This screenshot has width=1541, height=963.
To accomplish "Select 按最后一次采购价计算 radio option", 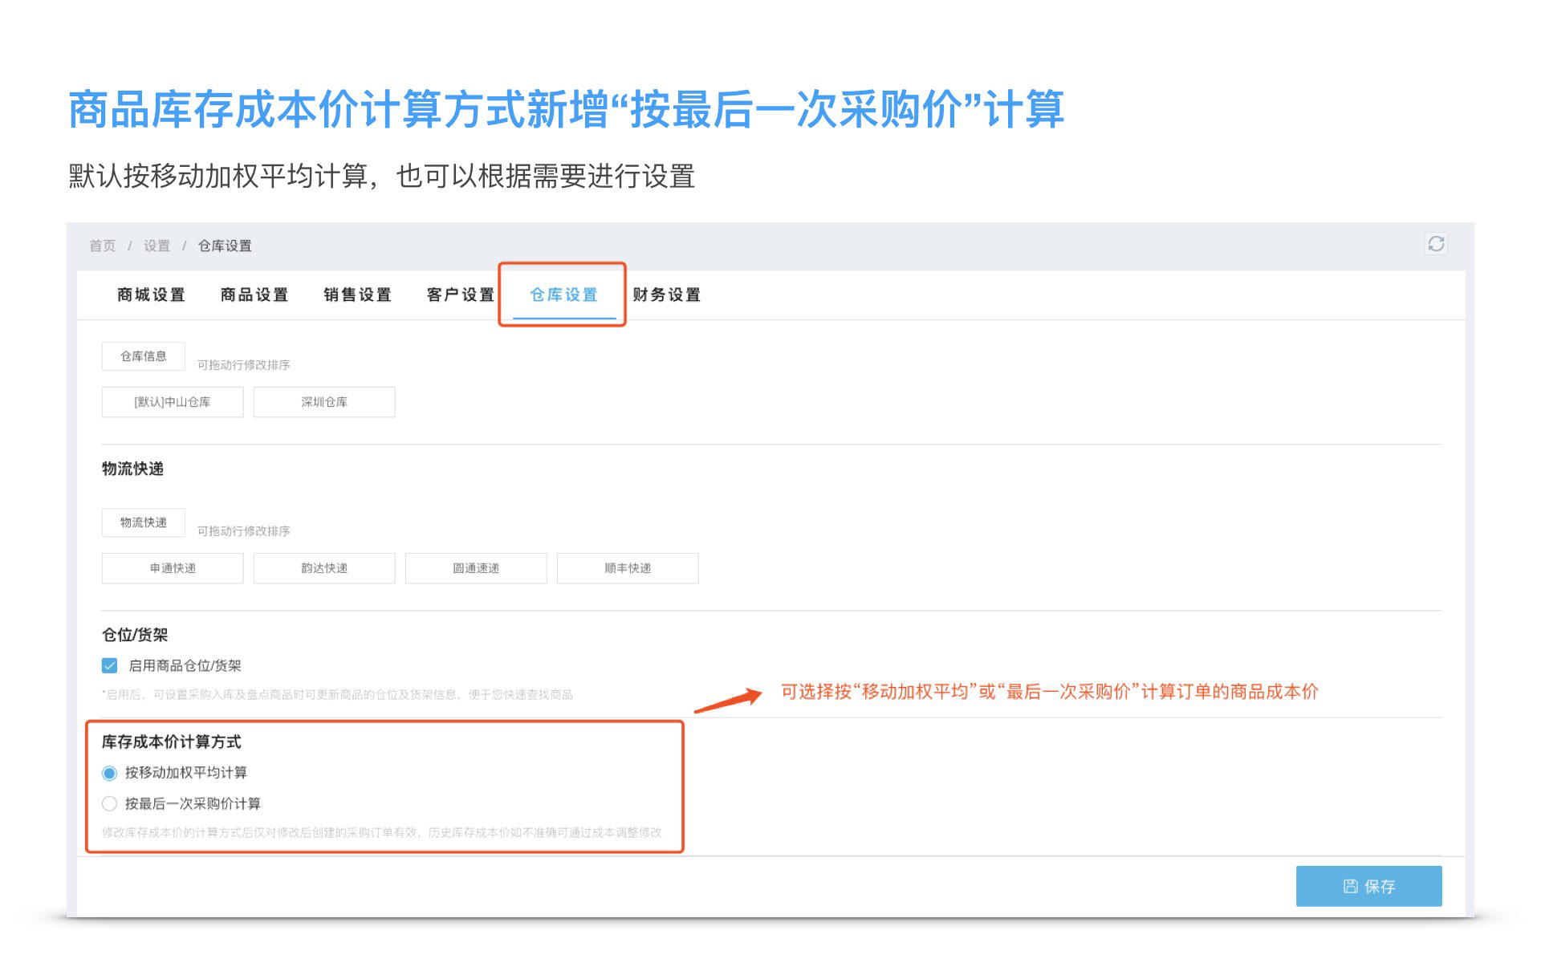I will pyautogui.click(x=110, y=803).
